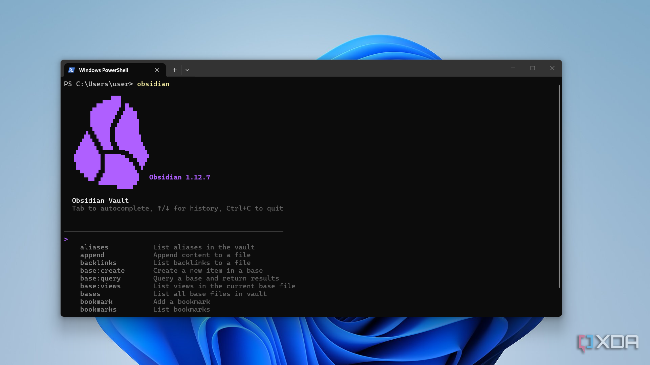The width and height of the screenshot is (650, 365).
Task: Click the 'Tab to autocomplete' hint line
Action: (x=177, y=208)
